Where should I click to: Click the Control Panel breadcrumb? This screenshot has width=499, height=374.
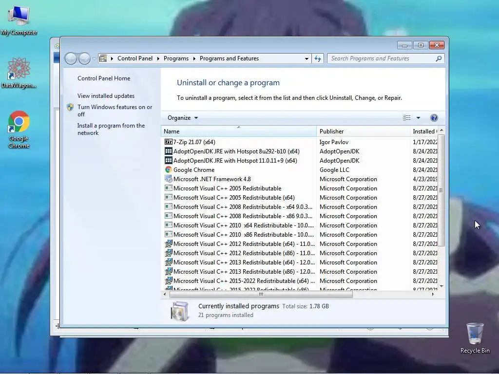pos(135,58)
